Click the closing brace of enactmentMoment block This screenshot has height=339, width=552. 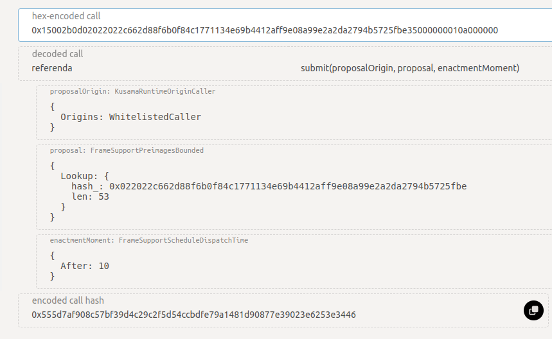[x=52, y=277]
